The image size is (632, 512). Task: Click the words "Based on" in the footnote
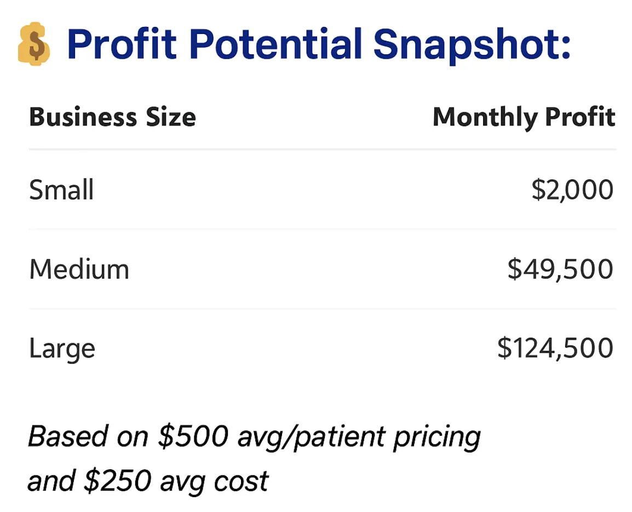[88, 436]
